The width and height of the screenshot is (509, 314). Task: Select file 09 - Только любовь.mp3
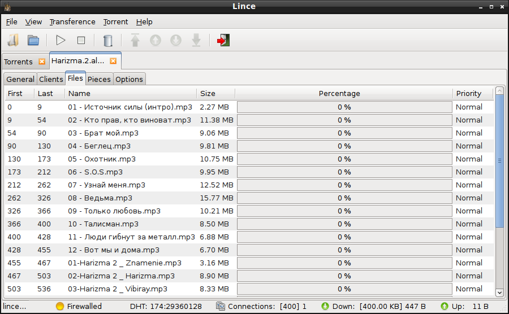tap(114, 211)
